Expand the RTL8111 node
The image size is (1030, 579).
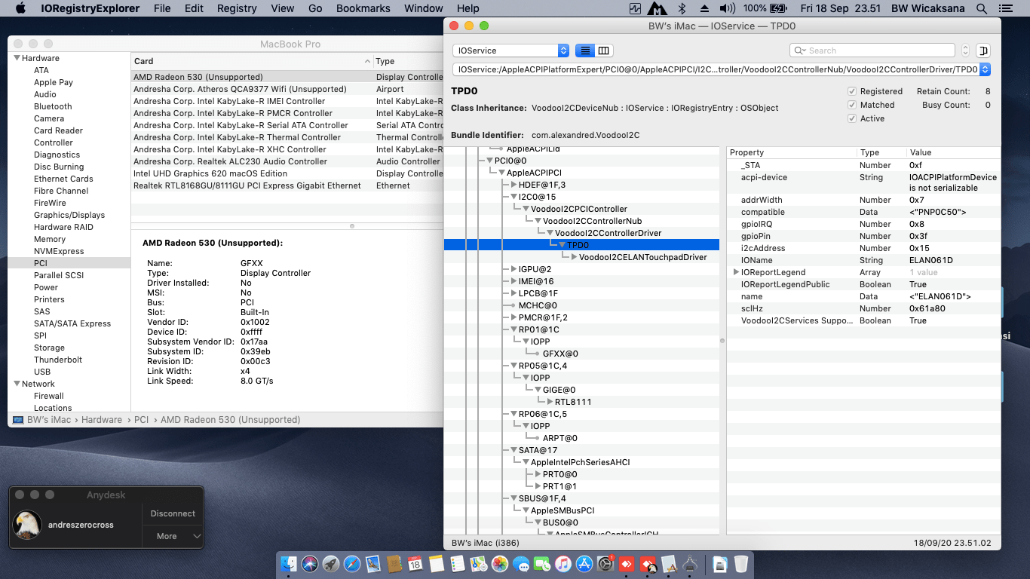(550, 402)
